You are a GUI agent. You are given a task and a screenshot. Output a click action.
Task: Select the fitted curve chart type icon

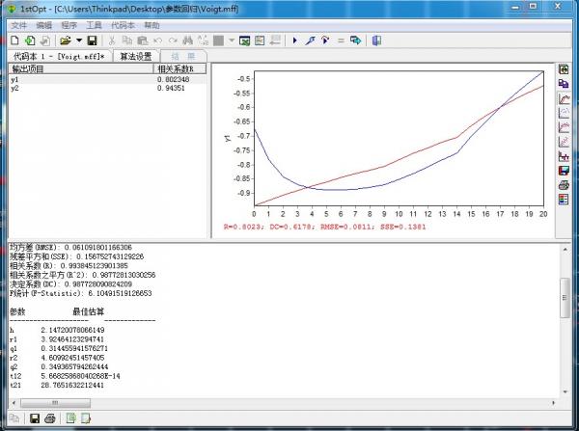point(564,98)
